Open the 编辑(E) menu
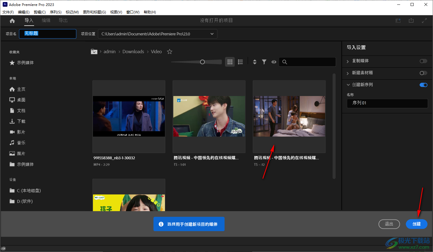Screen dimensions: 433x252 24,12
